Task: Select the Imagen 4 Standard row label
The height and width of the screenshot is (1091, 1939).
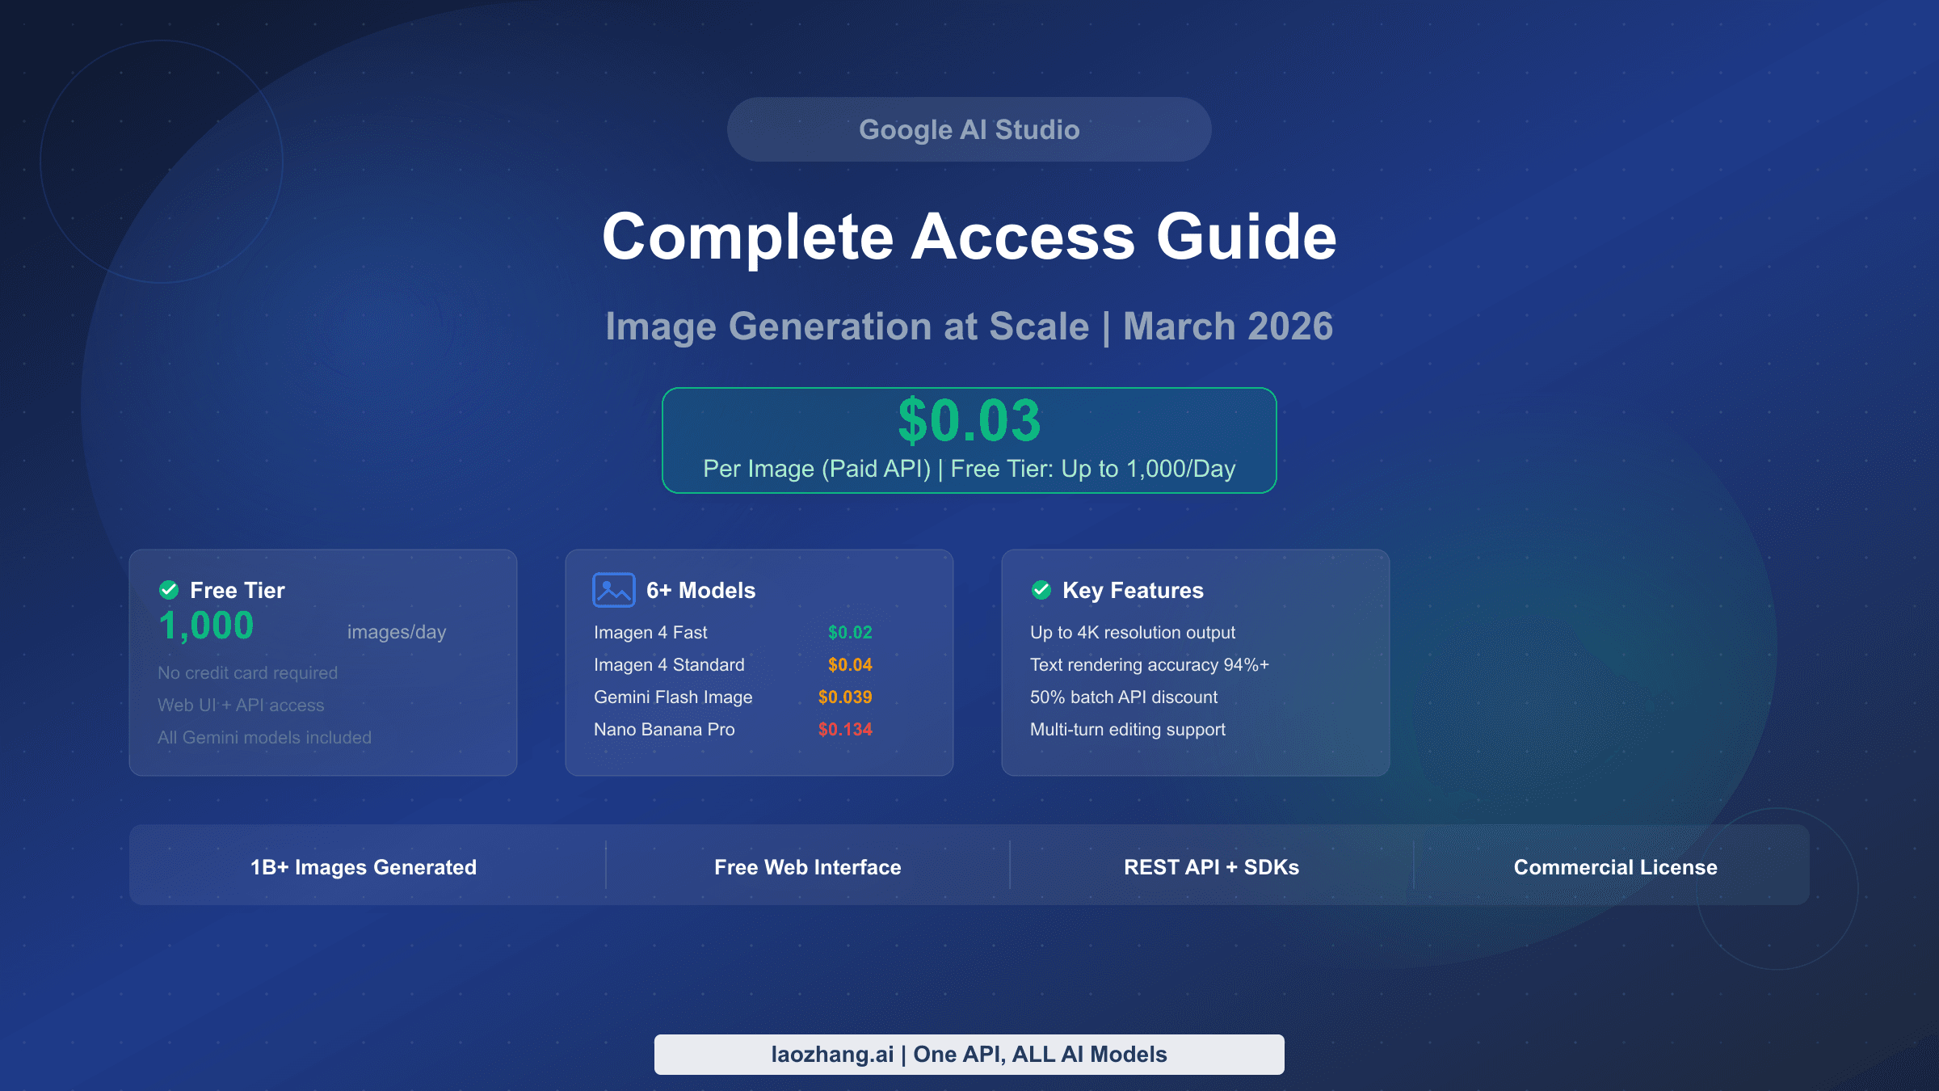Action: point(669,664)
